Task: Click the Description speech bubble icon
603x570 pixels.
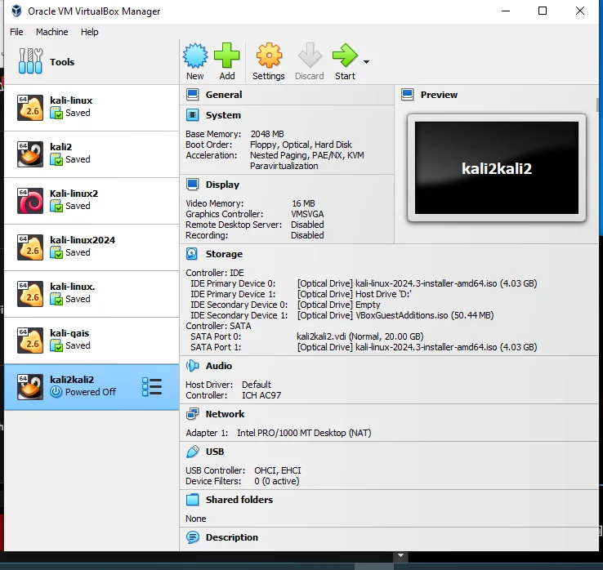Action: 192,537
